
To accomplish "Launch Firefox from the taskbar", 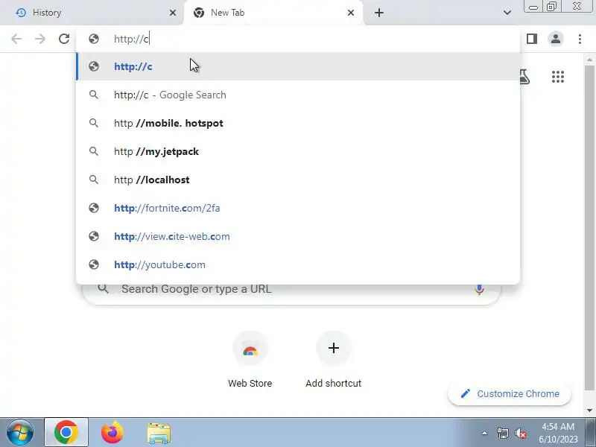I will 112,433.
